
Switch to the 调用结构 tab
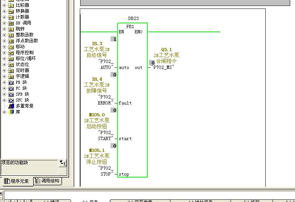coord(47,181)
